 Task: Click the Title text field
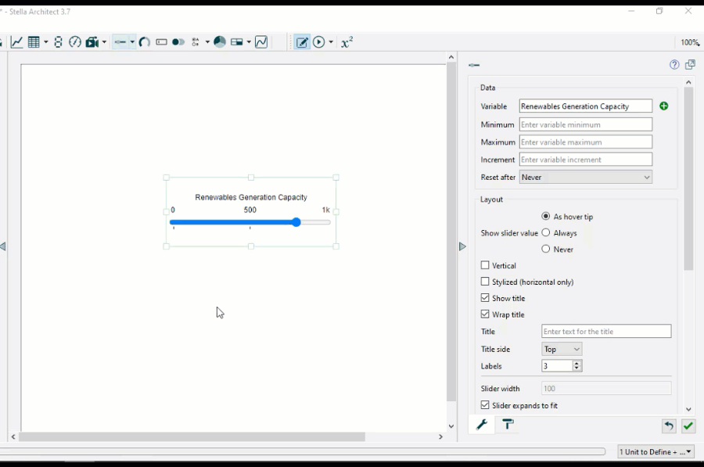pyautogui.click(x=606, y=332)
